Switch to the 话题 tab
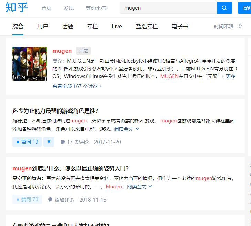Viewport: 251px width, 226px height. point(68,27)
